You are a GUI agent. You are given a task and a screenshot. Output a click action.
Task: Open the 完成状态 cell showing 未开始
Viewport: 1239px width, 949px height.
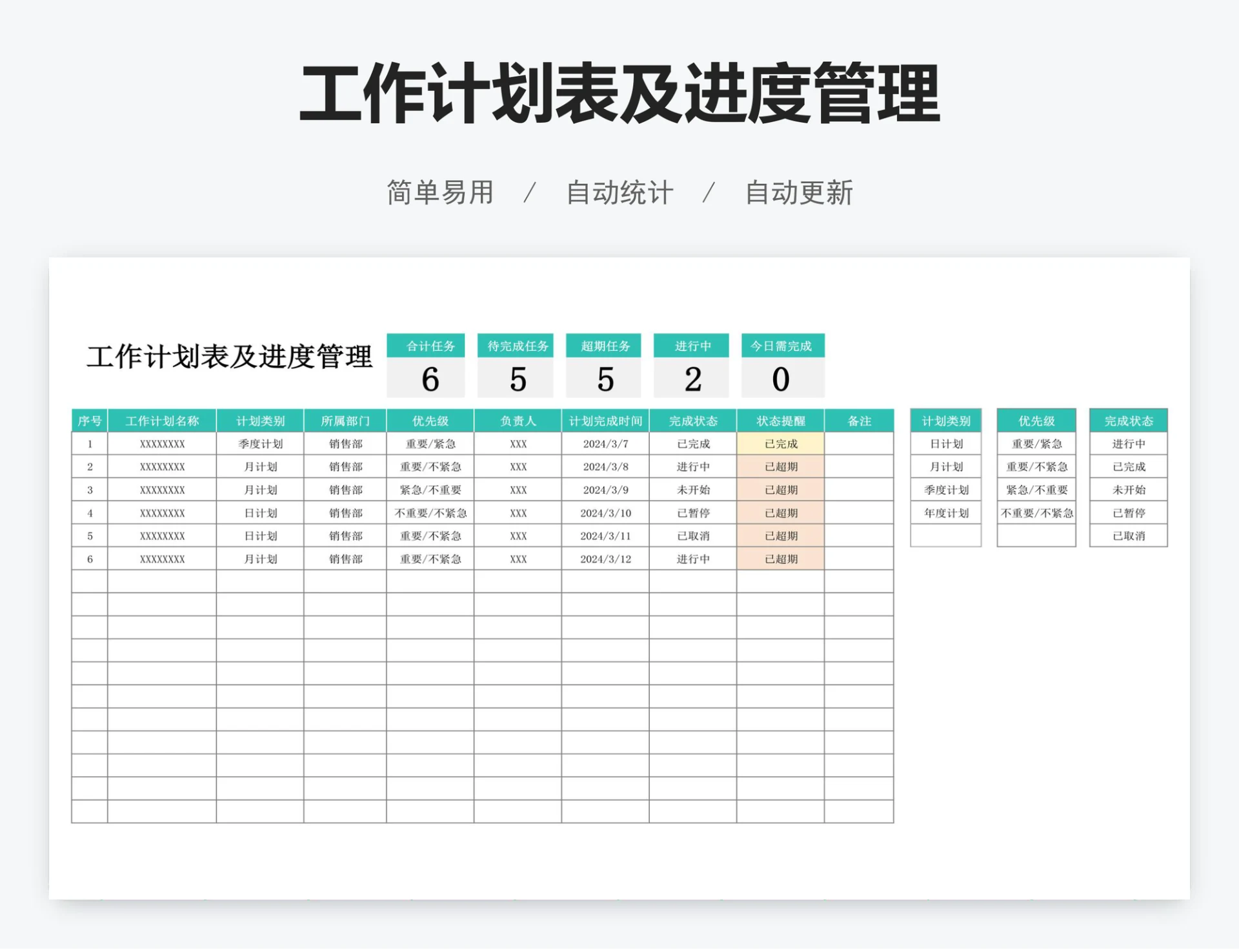692,490
